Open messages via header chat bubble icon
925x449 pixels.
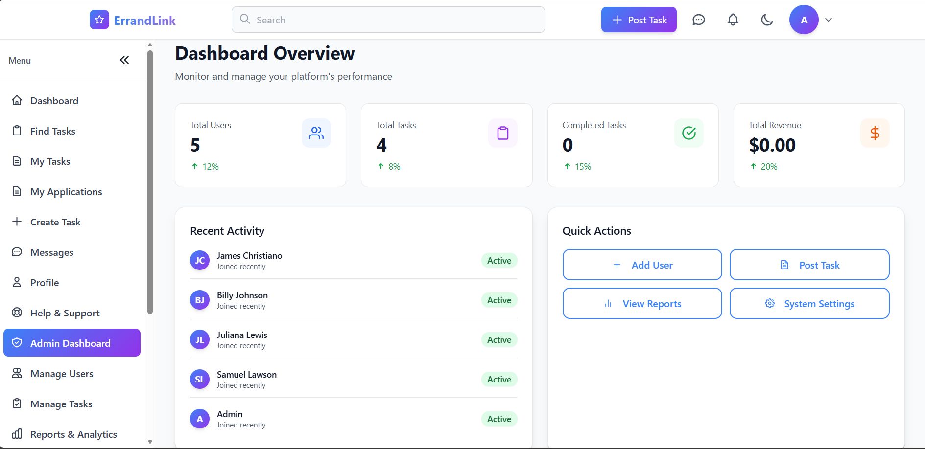click(x=698, y=20)
